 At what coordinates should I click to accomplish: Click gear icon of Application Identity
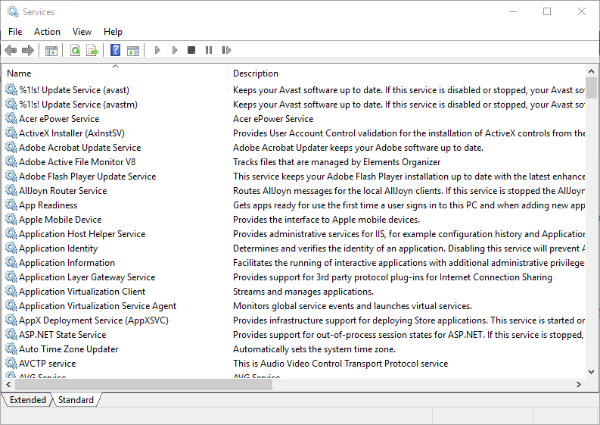pyautogui.click(x=11, y=248)
